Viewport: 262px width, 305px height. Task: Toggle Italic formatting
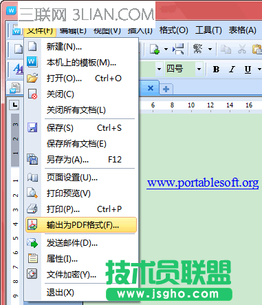point(232,69)
